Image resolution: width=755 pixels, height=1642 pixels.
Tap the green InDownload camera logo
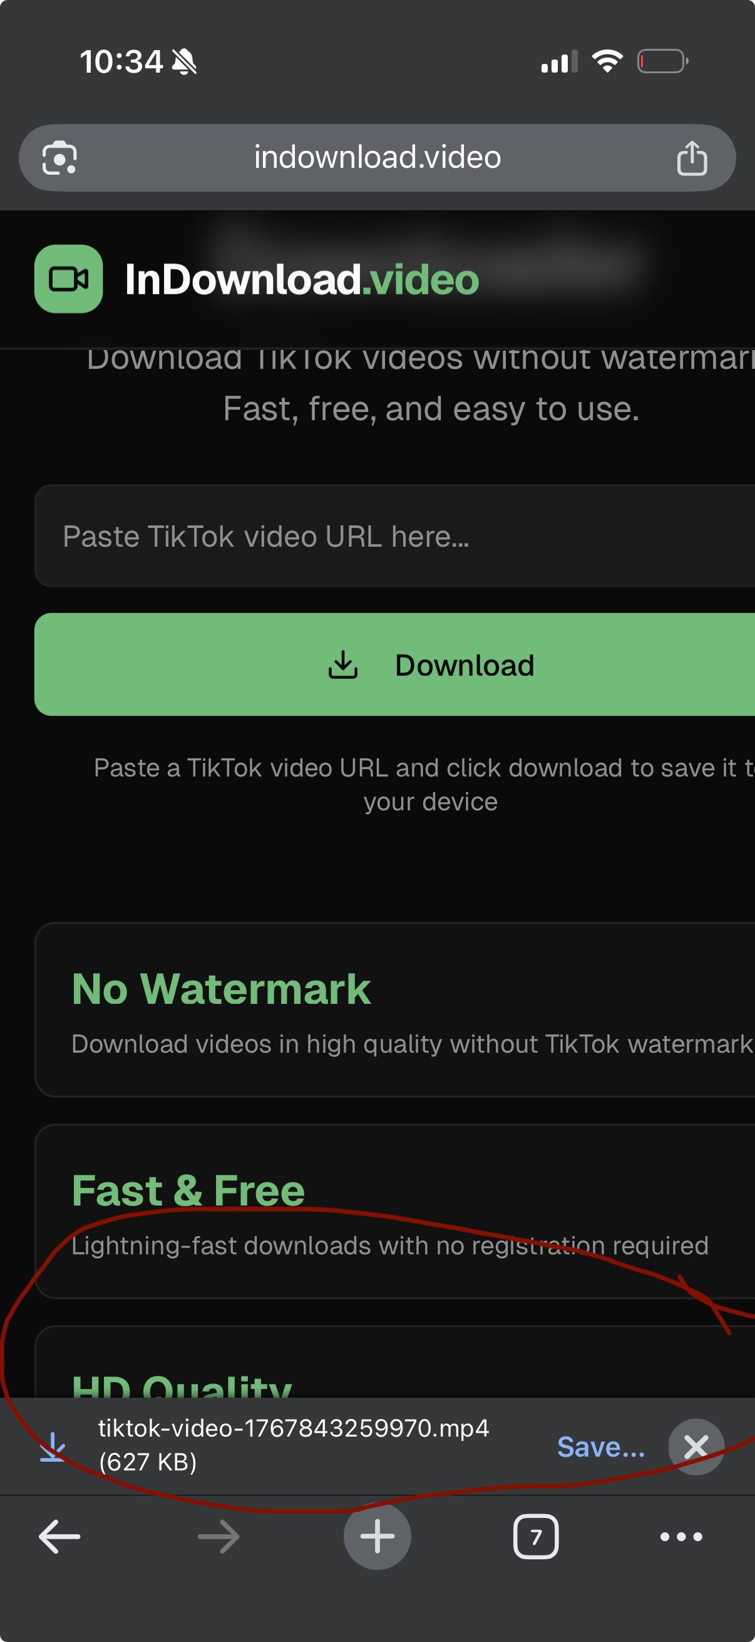click(x=69, y=279)
